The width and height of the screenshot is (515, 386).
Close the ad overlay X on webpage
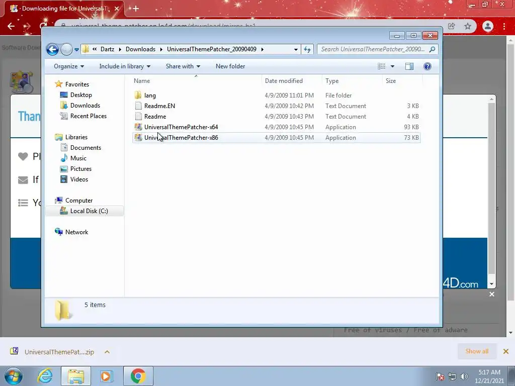pos(492,295)
